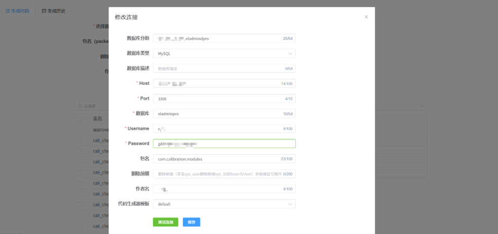Toggle the select-all checkbox beside 表名
Screen dimensions: 498x234
(x=80, y=119)
